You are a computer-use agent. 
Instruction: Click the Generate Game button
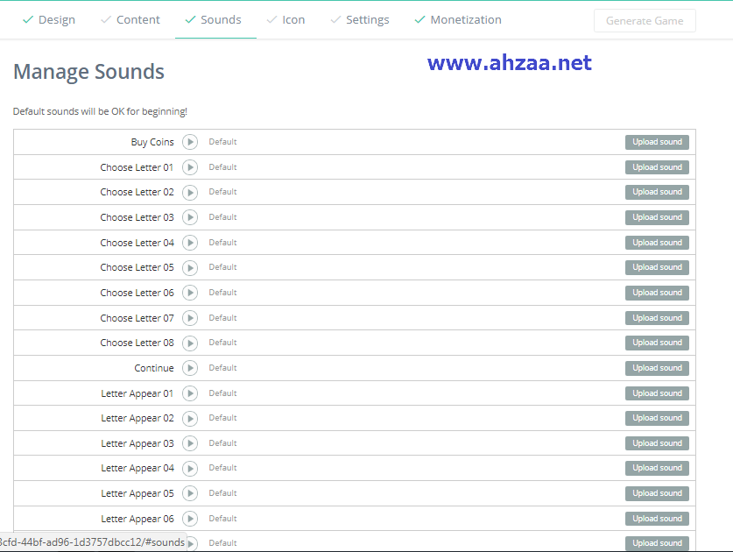(645, 21)
